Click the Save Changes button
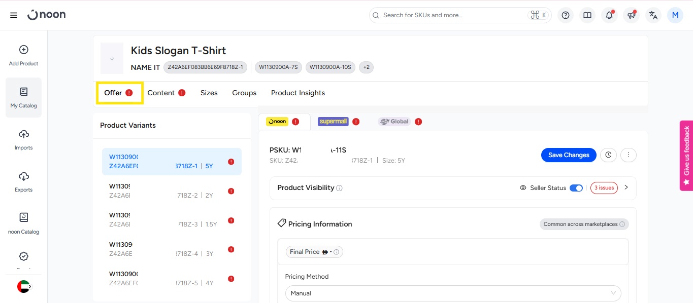Screen dimensions: 693x303 [x=569, y=155]
